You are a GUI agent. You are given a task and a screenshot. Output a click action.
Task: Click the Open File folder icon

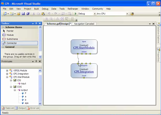pos(19,14)
